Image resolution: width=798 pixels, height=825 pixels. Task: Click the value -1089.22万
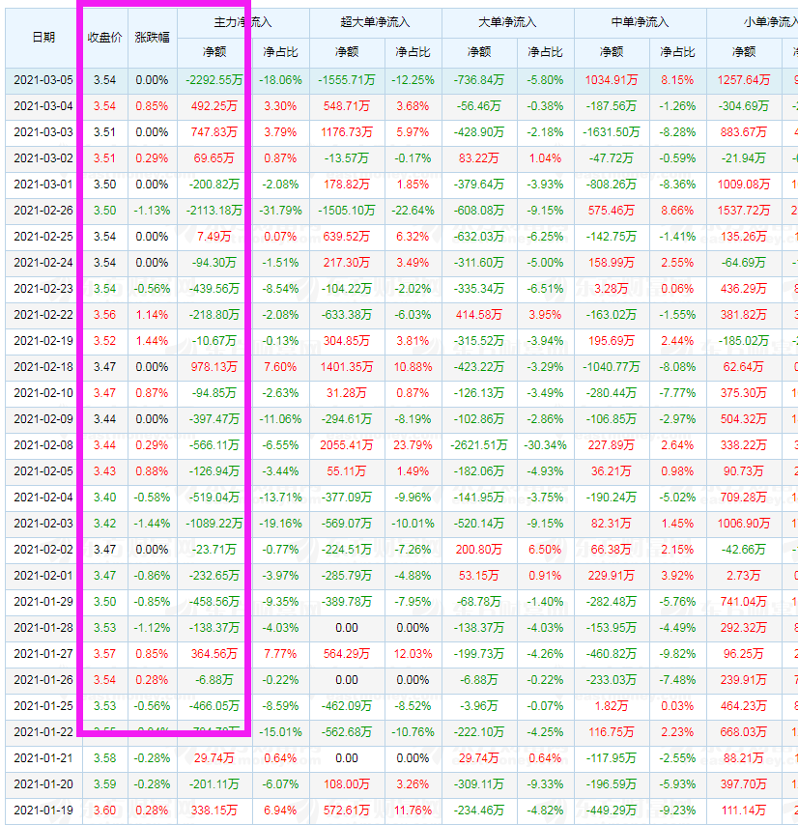click(214, 524)
